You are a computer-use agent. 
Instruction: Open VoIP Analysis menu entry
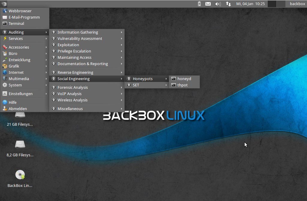click(x=87, y=94)
